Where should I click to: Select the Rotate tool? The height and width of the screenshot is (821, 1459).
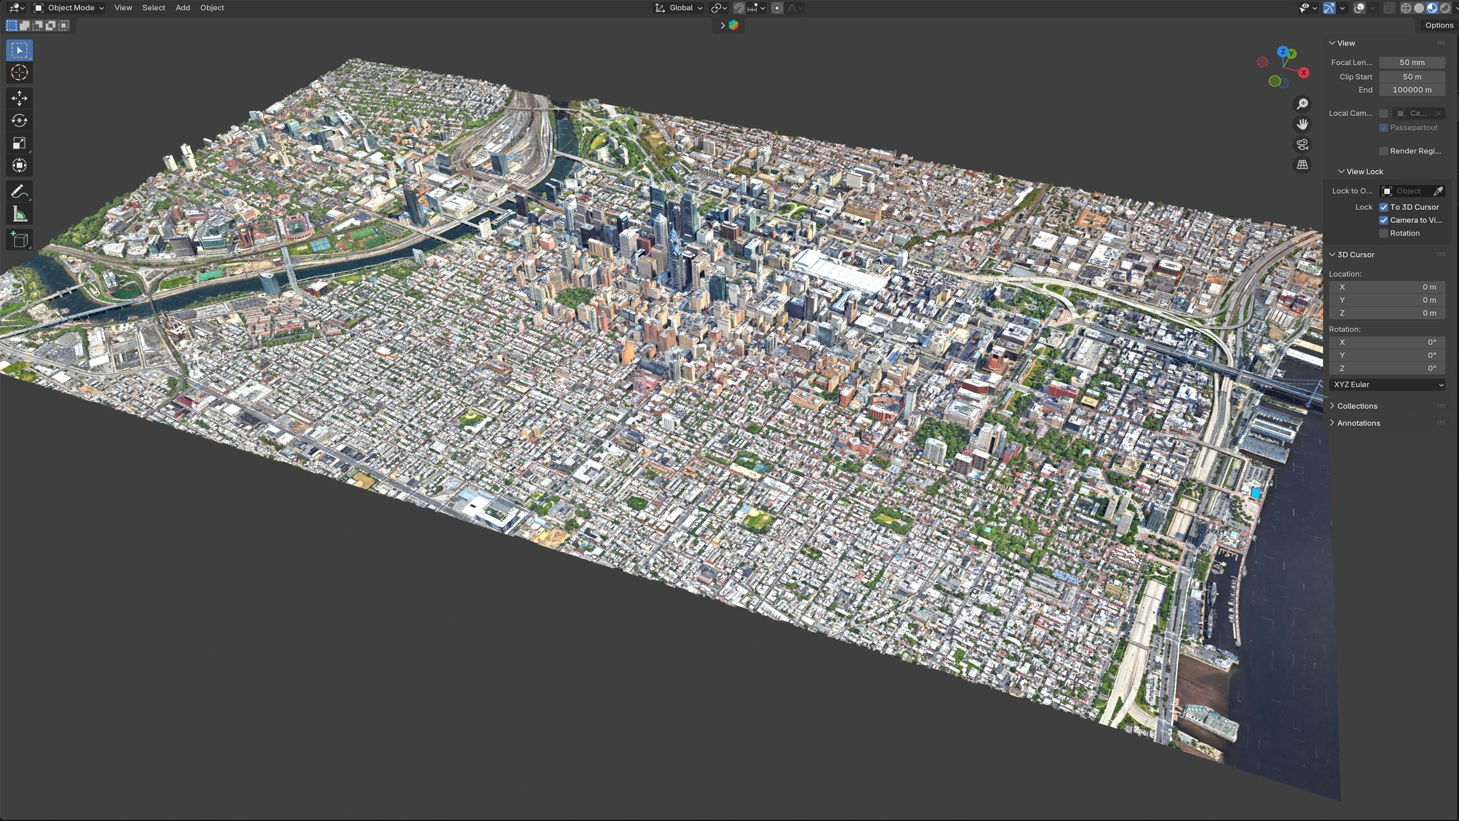[x=19, y=120]
